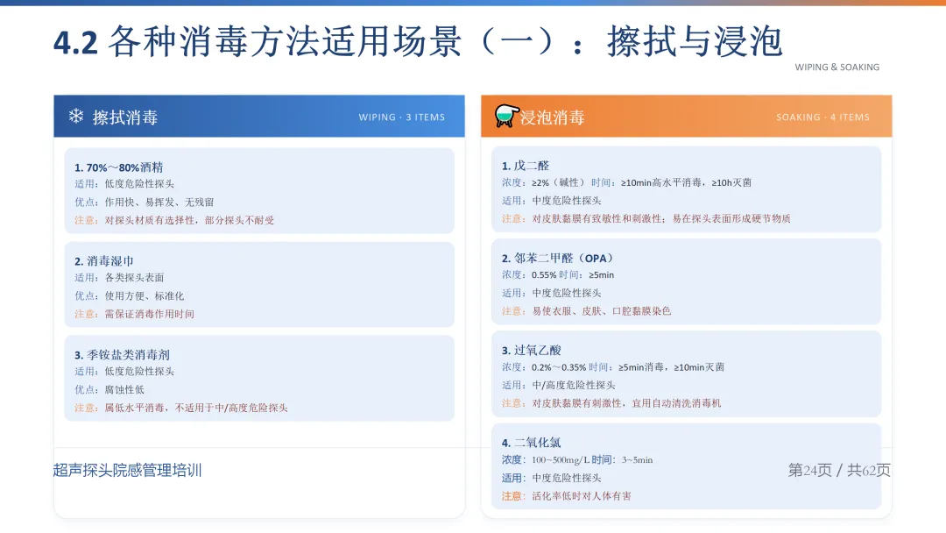
Task: Select the 浸泡消毒 header text
Action: pos(553,117)
